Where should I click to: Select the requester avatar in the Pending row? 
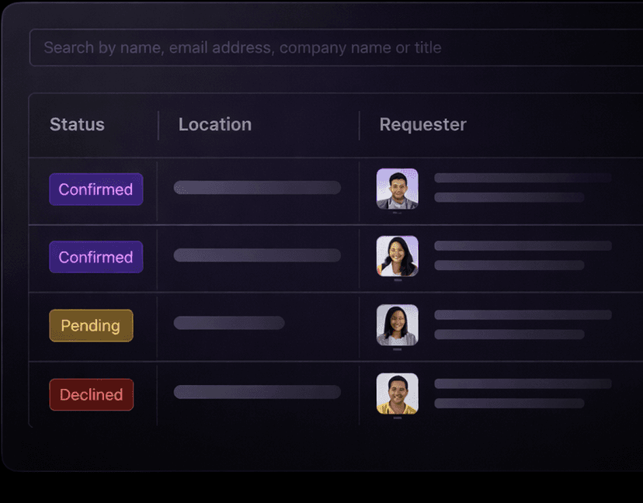397,324
